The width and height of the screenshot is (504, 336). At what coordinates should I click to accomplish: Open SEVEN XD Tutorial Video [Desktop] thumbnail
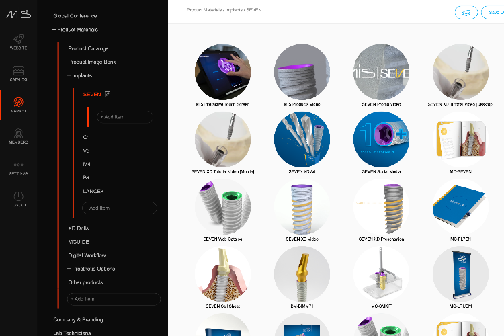click(460, 72)
